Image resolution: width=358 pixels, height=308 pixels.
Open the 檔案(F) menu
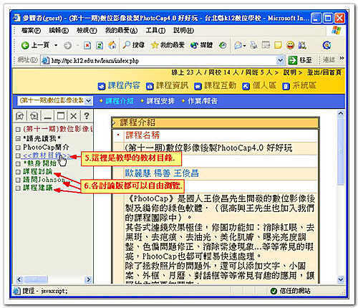(31, 30)
